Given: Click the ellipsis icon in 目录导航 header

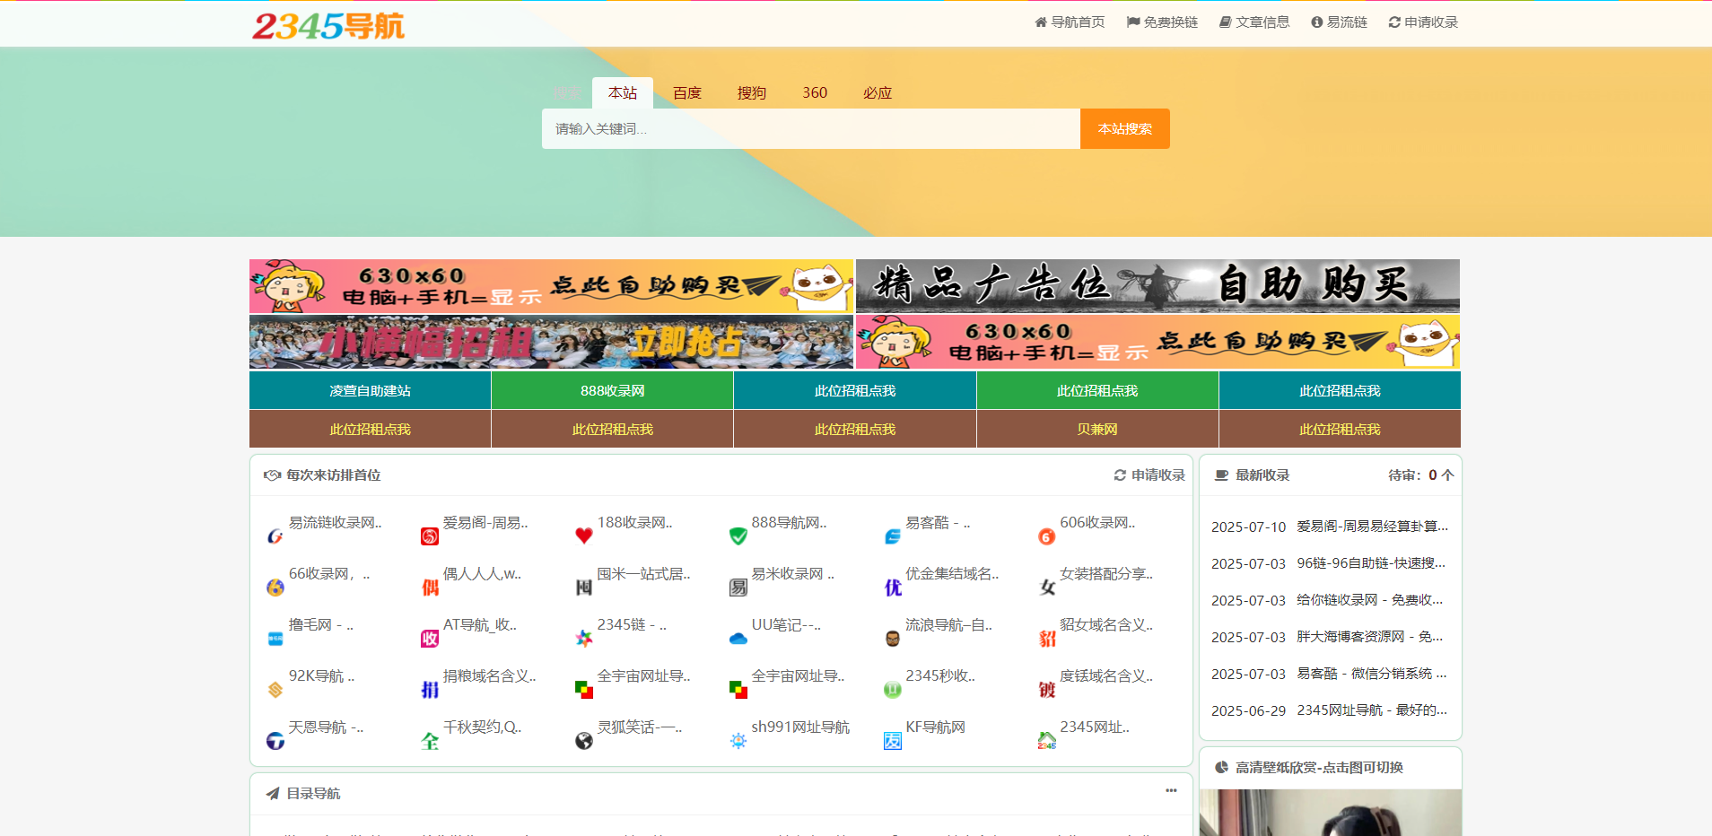Looking at the screenshot, I should [1171, 790].
